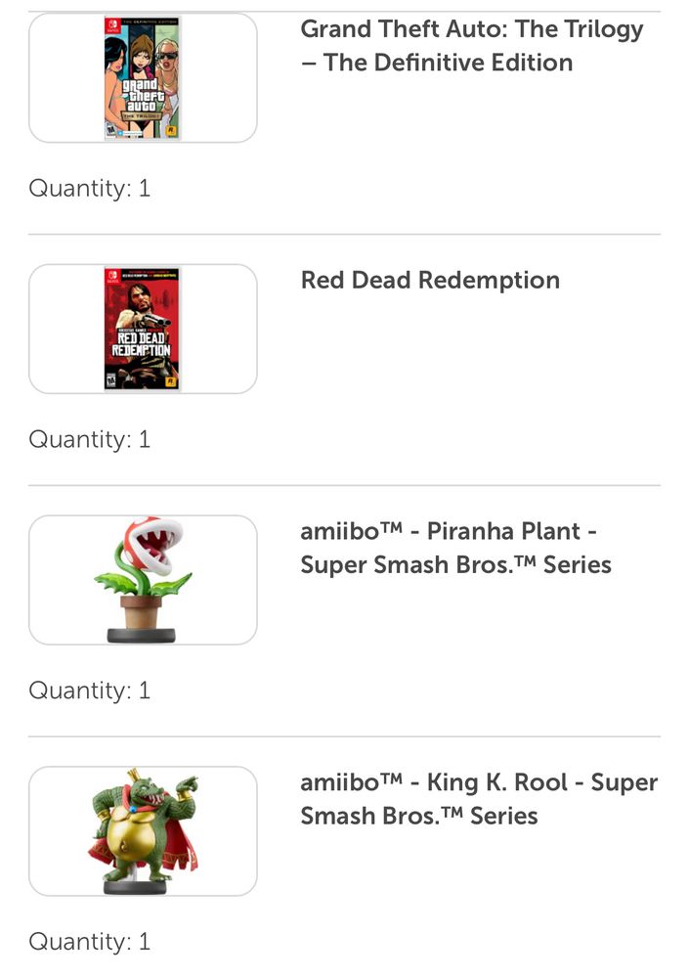
Task: Click Nintendo Switch logo on Red Dead cover
Action: [112, 277]
